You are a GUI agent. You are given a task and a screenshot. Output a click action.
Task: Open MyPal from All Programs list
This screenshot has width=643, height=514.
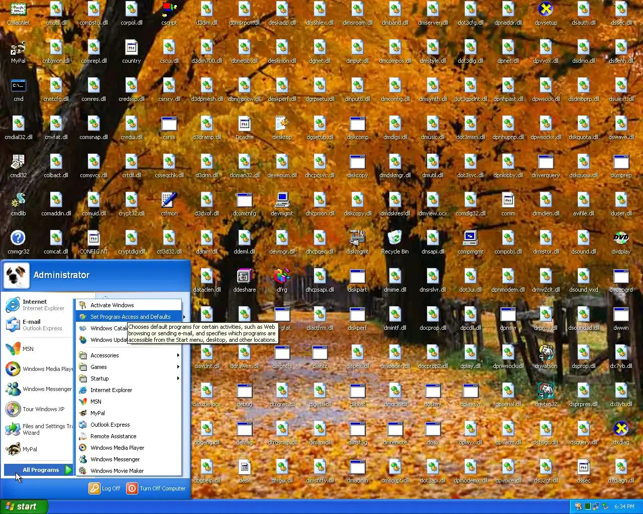129,413
